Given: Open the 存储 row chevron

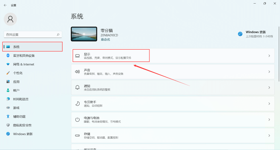Looking at the screenshot, I should 269,136.
